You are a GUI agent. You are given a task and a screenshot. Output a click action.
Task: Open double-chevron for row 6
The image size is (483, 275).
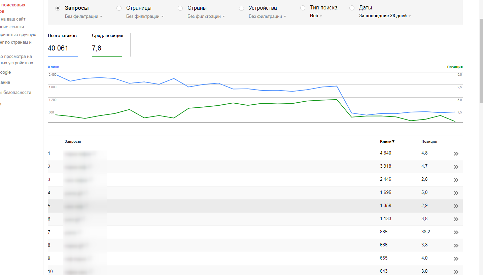coord(456,219)
